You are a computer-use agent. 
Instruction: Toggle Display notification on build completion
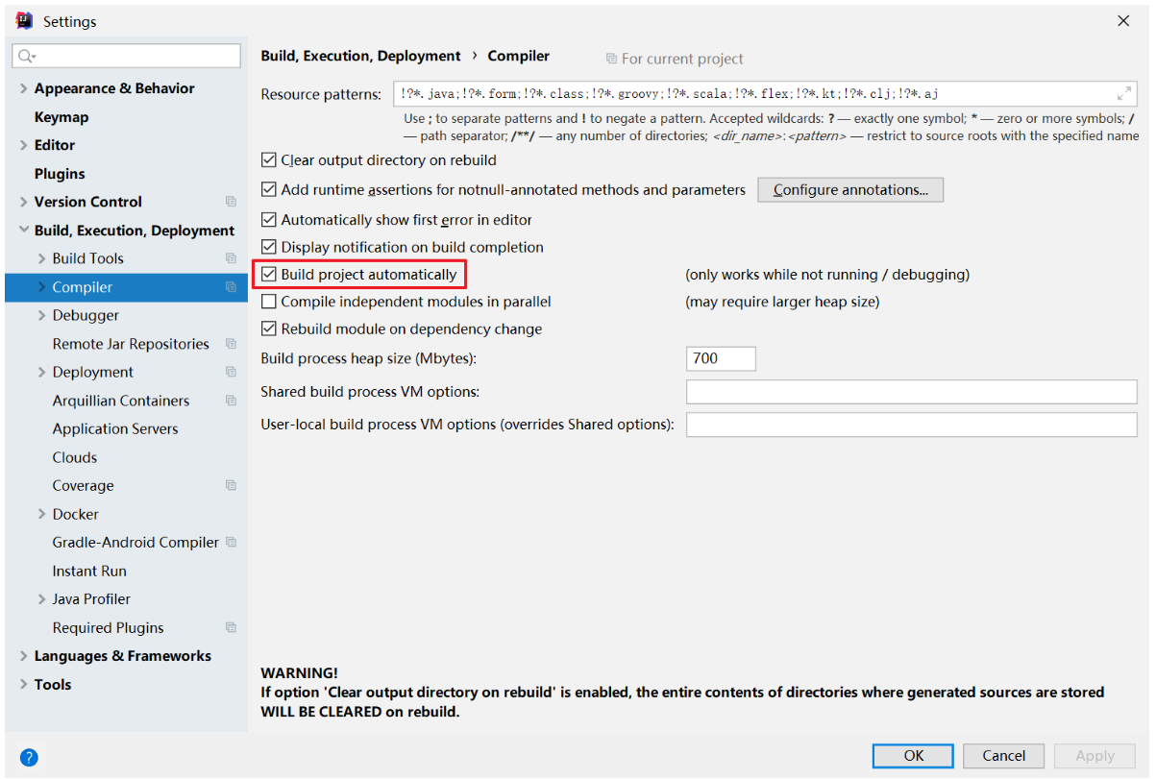pyautogui.click(x=269, y=247)
